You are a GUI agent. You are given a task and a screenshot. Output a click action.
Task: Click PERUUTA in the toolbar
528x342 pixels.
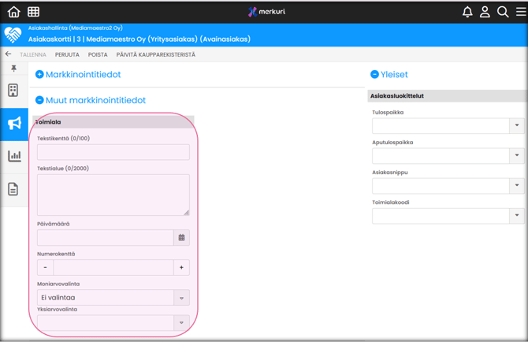tap(67, 55)
